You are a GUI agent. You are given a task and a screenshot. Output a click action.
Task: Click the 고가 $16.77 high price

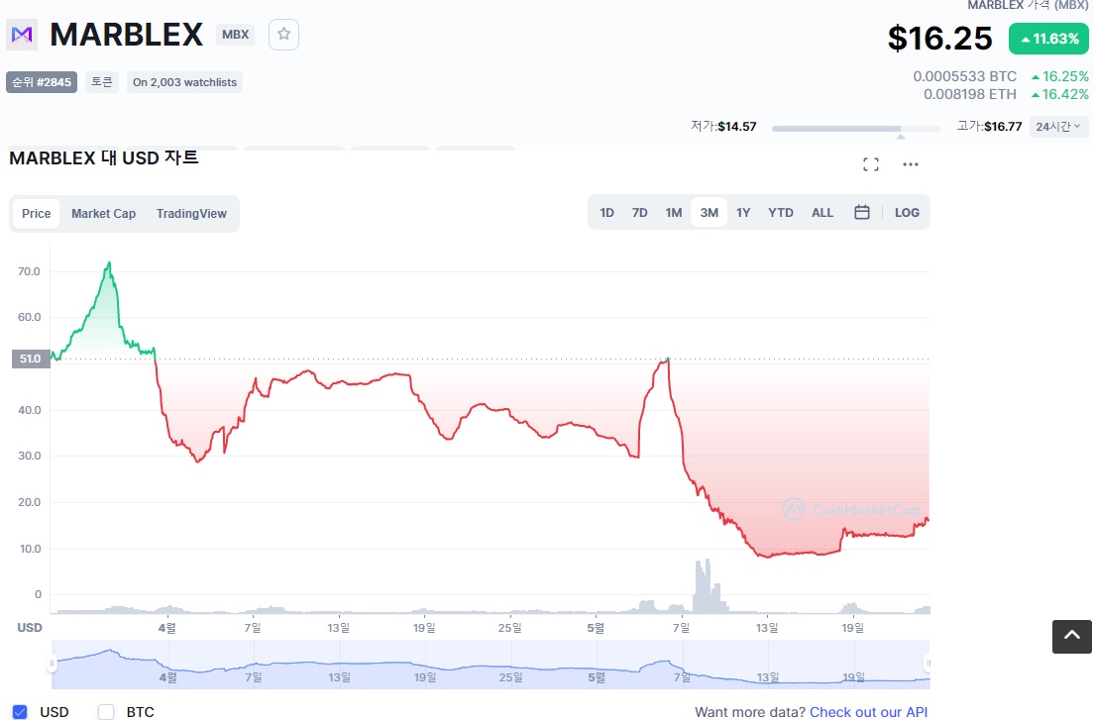989,126
